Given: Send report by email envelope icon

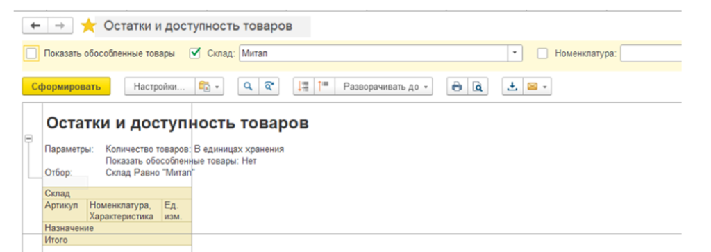Looking at the screenshot, I should click(537, 86).
